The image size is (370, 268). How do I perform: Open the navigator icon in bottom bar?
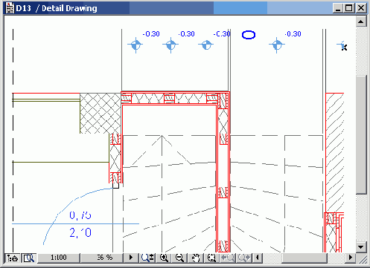(12, 258)
